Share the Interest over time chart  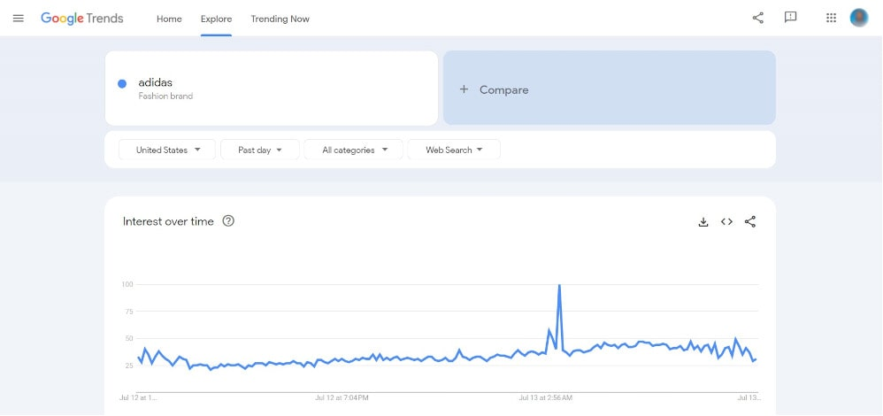tap(750, 222)
